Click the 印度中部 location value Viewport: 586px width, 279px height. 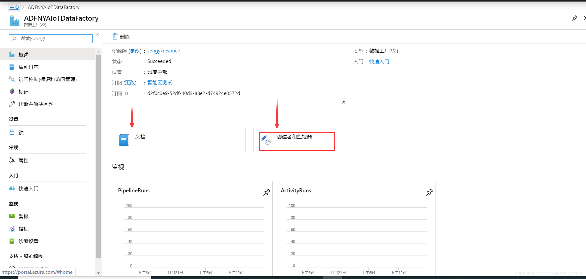(157, 72)
